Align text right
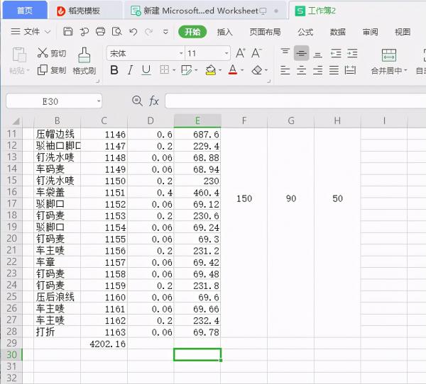Viewport: 426px width, 384px height. click(317, 70)
